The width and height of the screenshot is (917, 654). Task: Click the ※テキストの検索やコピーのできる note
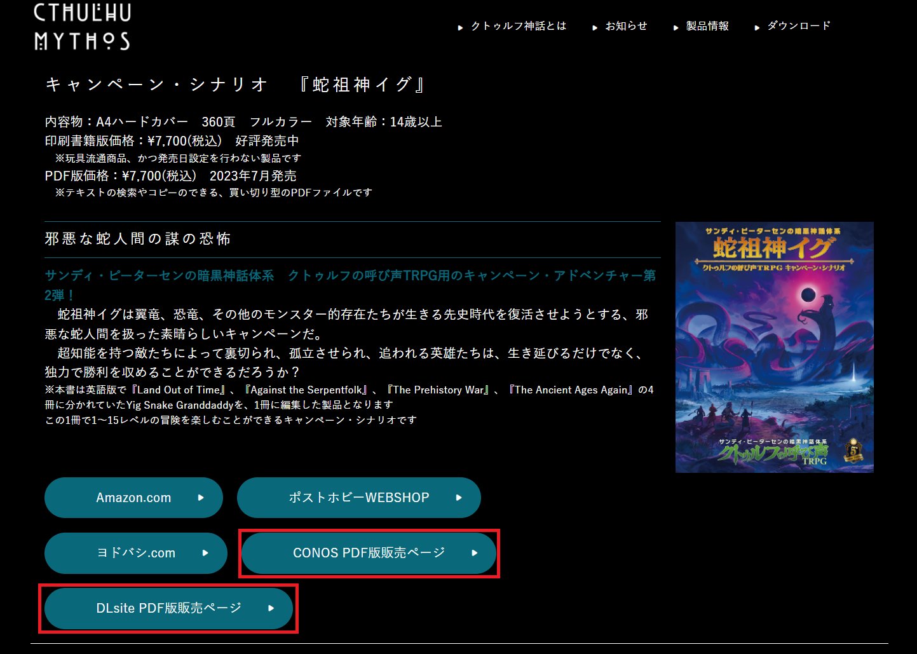[214, 192]
